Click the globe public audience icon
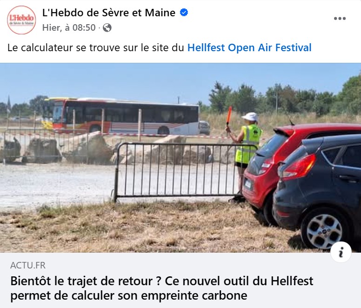The height and width of the screenshot is (308, 361). coord(107,28)
